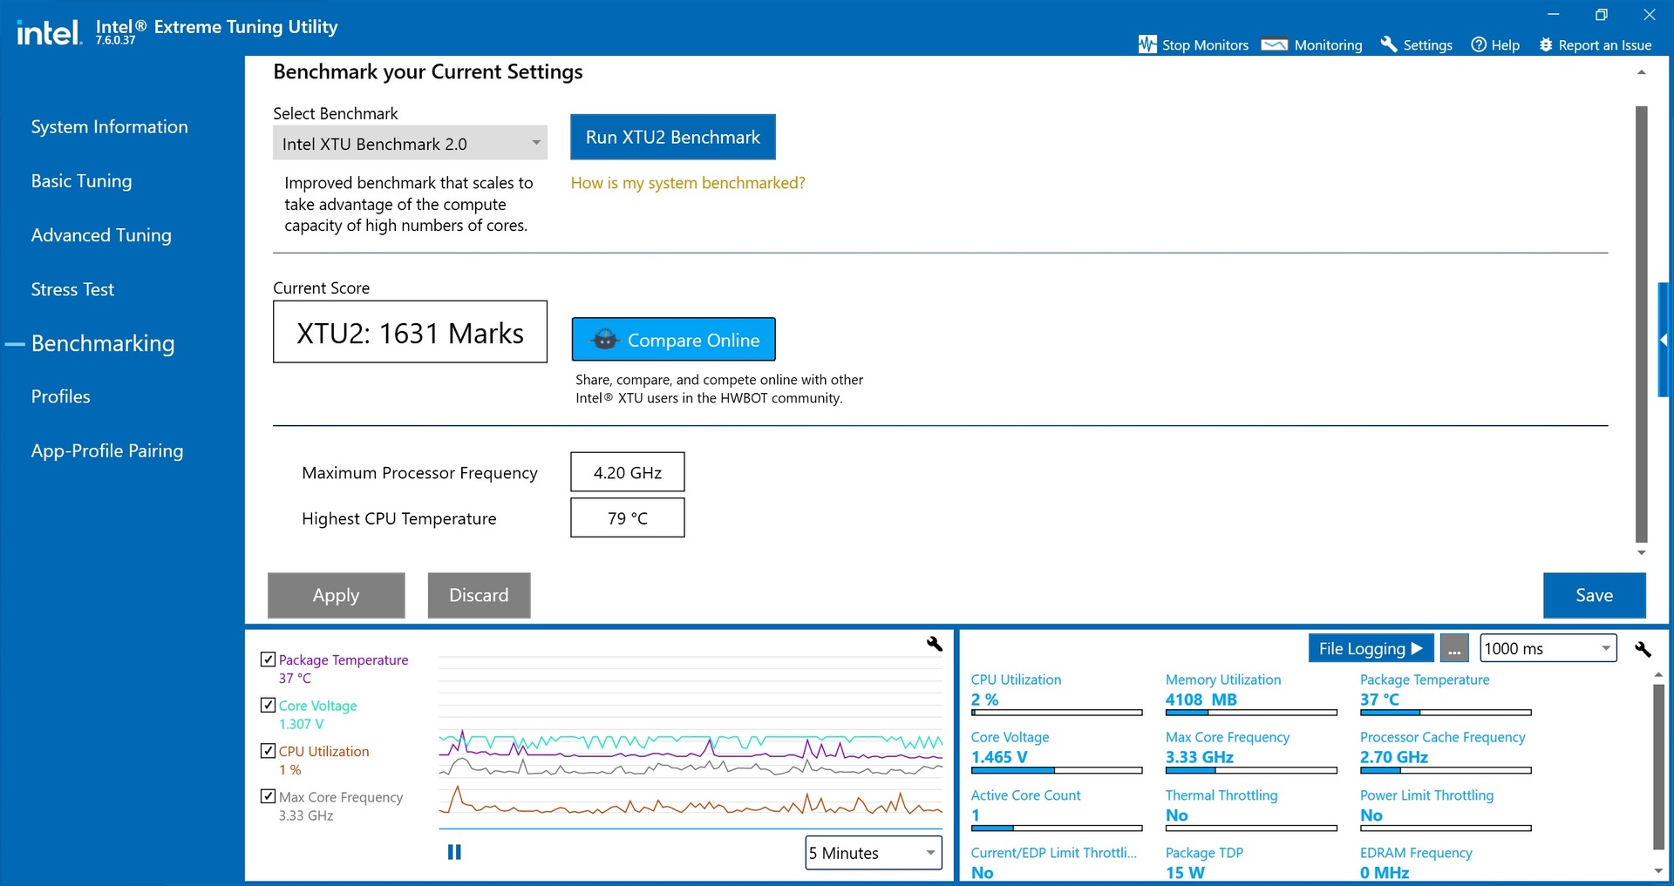Click the Help question mark icon
Viewport: 1674px width, 886px height.
[x=1479, y=44]
